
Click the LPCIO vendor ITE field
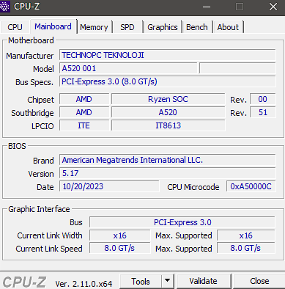(84, 125)
